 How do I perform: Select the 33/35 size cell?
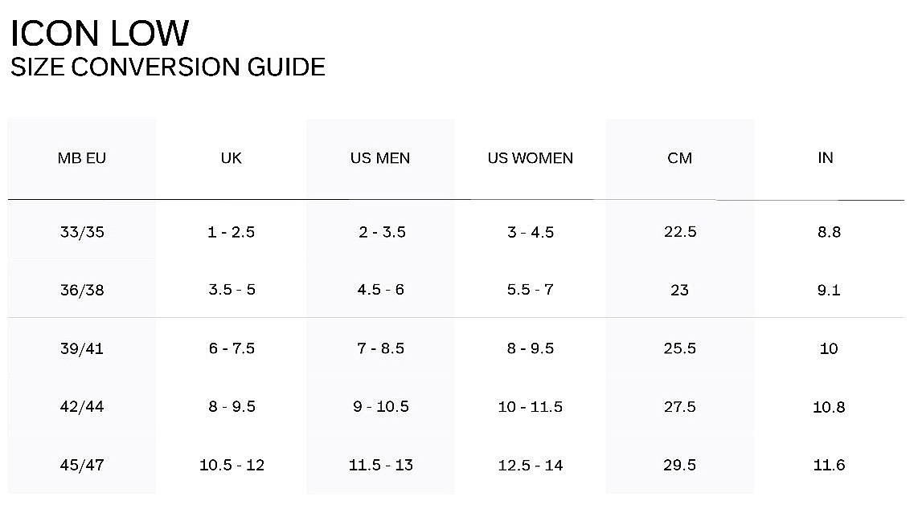pos(82,232)
